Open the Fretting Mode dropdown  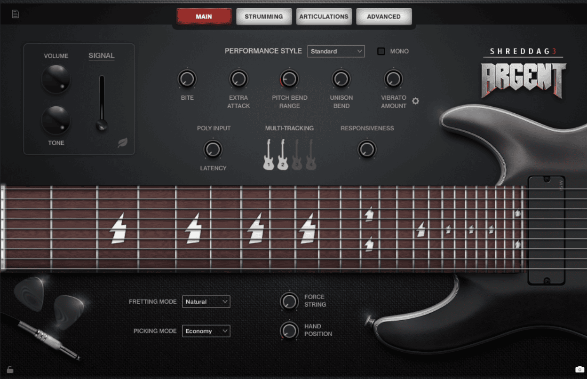[x=206, y=301]
